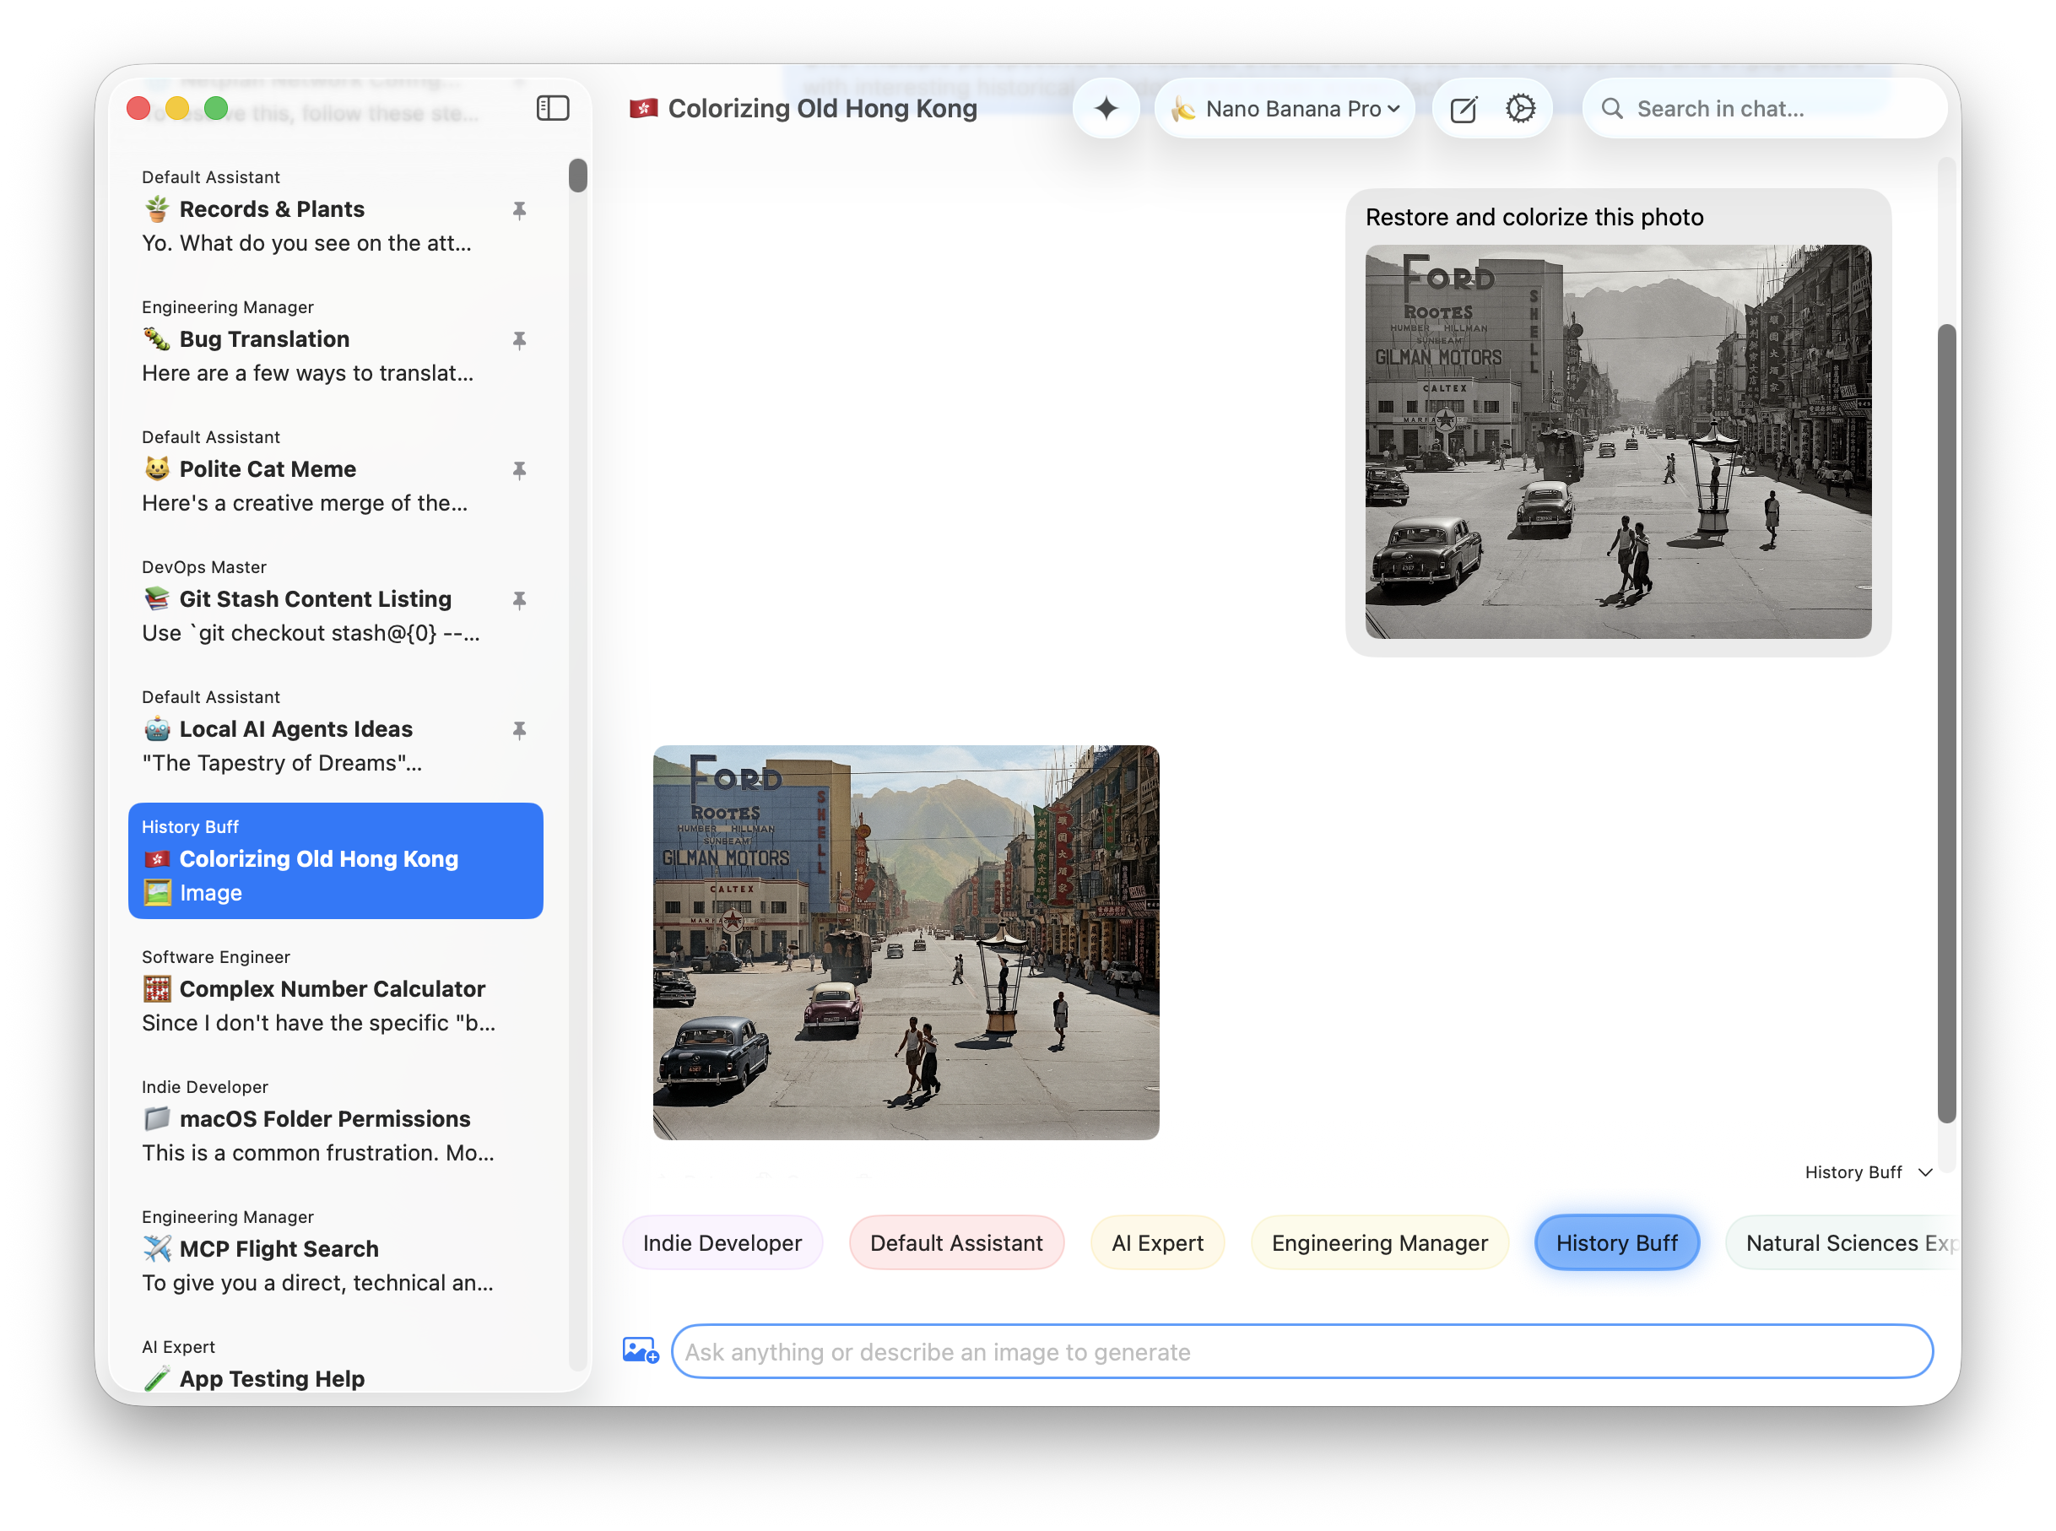This screenshot has height=1531, width=2056.
Task: Click the Default Assistant pill button
Action: tap(956, 1243)
